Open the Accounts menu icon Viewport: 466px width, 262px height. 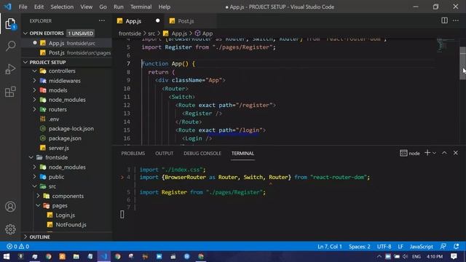click(x=10, y=207)
